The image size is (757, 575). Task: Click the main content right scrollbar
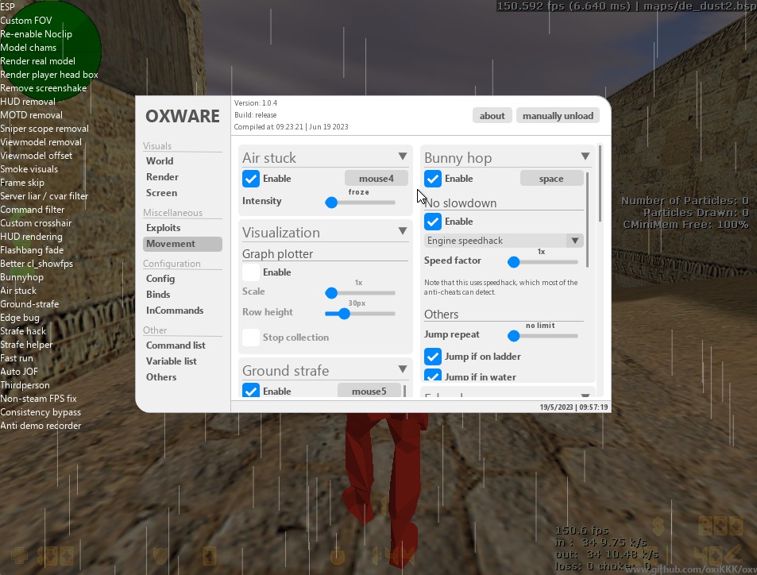600,183
